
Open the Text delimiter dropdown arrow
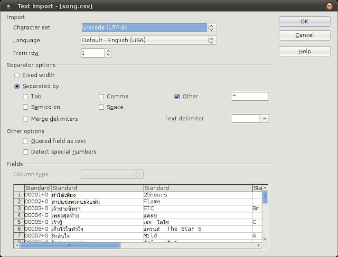click(x=265, y=119)
